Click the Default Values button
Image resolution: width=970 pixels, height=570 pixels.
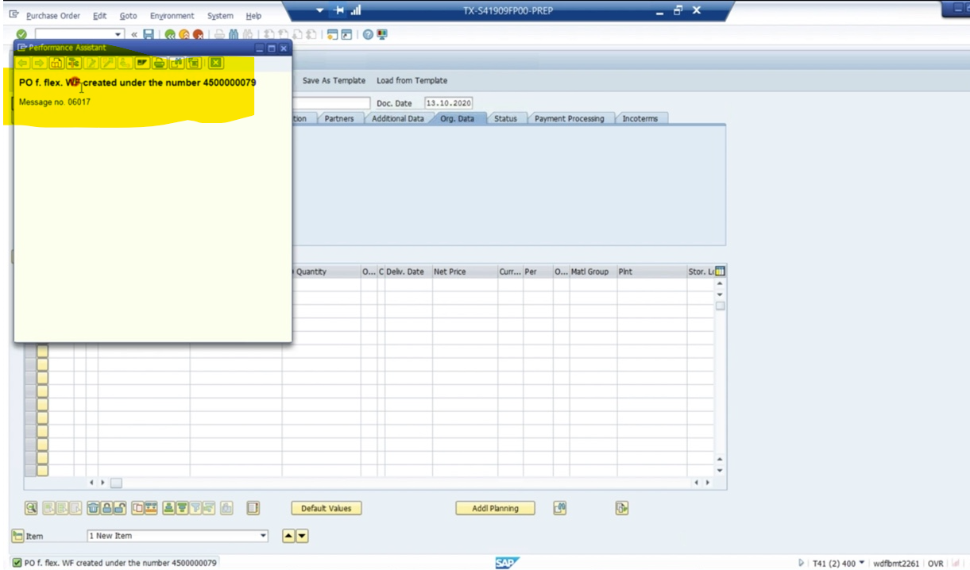pos(327,508)
